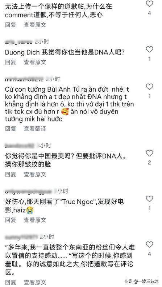View original text of top comment
Viewport: 162px width, 287px height.
pyautogui.click(x=35, y=25)
